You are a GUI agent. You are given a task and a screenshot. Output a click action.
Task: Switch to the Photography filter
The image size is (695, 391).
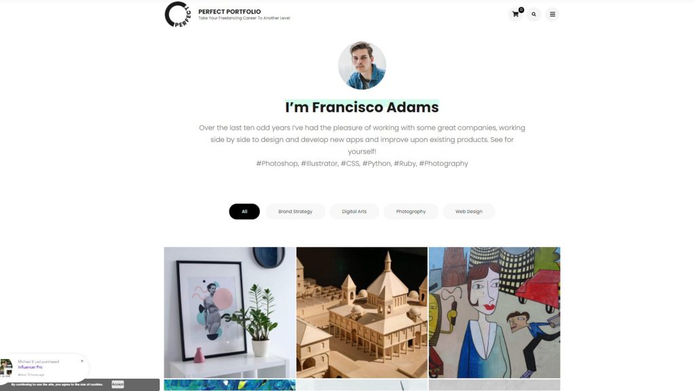(x=411, y=212)
